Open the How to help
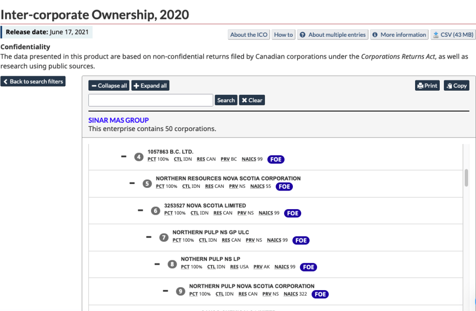The image size is (476, 311). coord(283,35)
